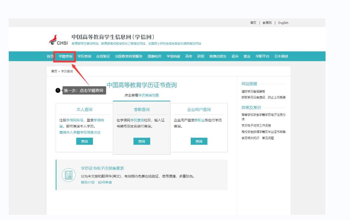The height and width of the screenshot is (220, 350).
Task: Open the 如何申请 link
Action: pyautogui.click(x=105, y=182)
